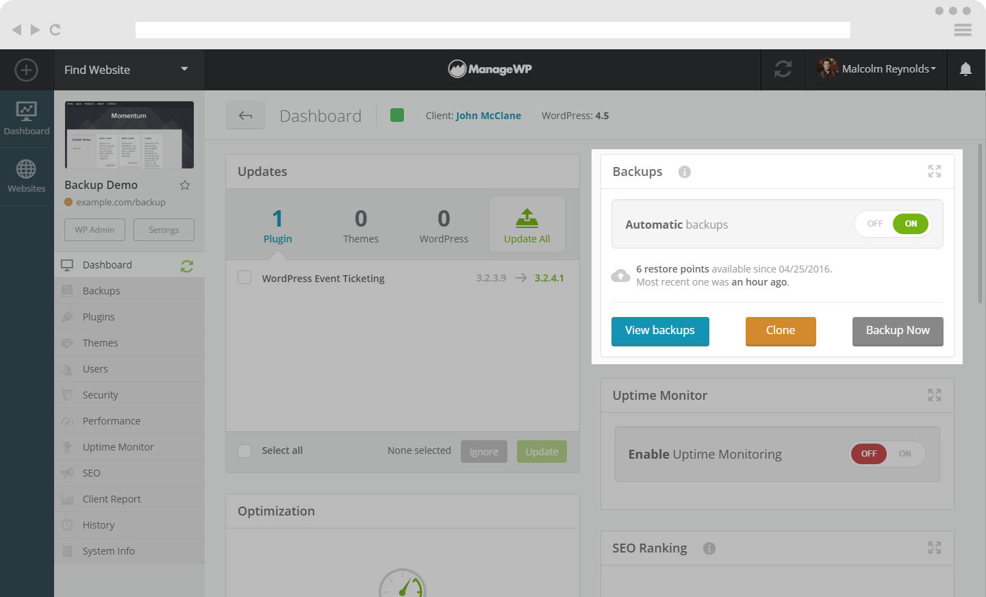Check the WordPress Event Ticketing checkbox
The image size is (986, 597).
(244, 277)
